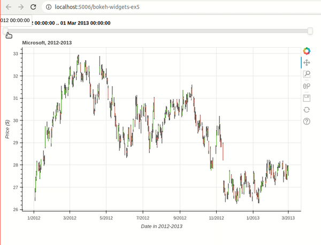The image size is (321, 245).
Task: Click the '30' y-axis tick label
Action: 16,120
